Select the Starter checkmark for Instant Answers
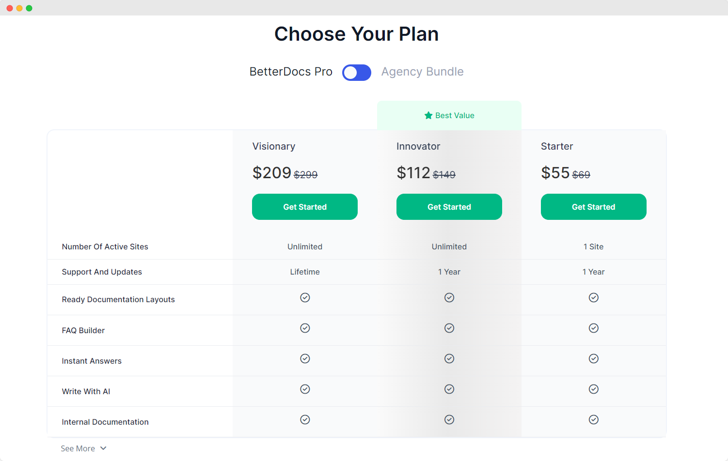Screen dimensions: 728x461 [x=594, y=358]
